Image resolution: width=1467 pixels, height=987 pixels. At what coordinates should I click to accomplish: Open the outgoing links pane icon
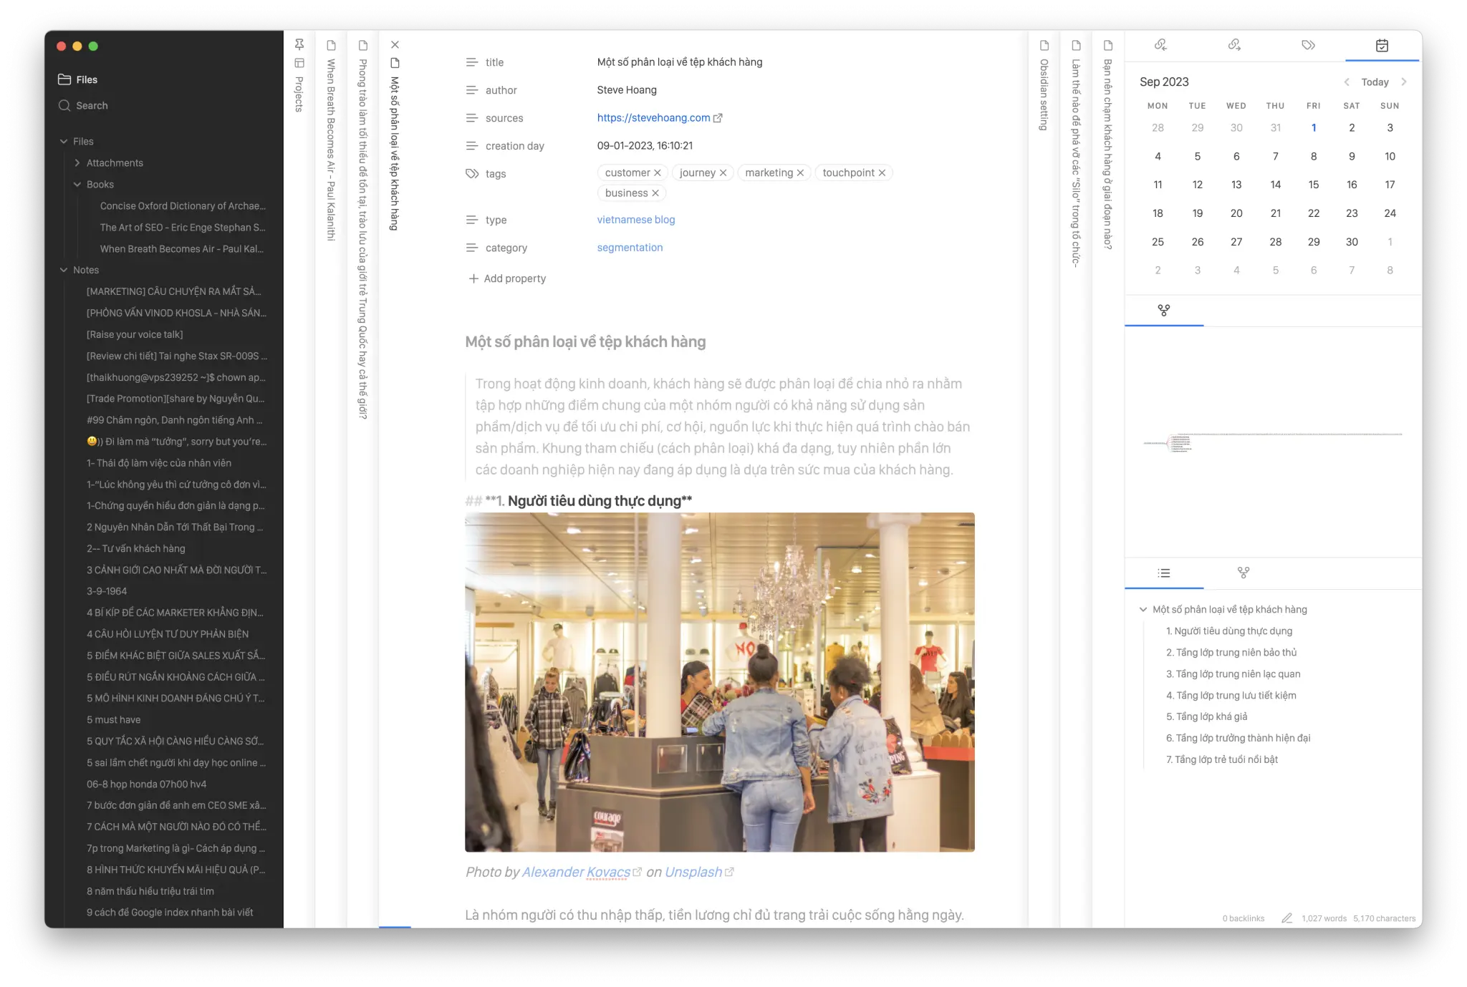[1234, 45]
